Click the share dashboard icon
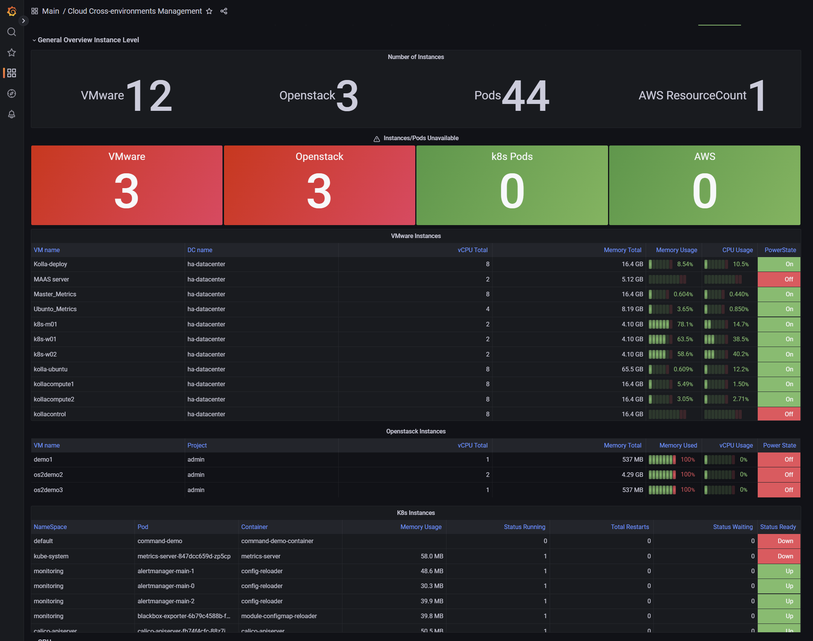This screenshot has width=813, height=641. point(224,11)
